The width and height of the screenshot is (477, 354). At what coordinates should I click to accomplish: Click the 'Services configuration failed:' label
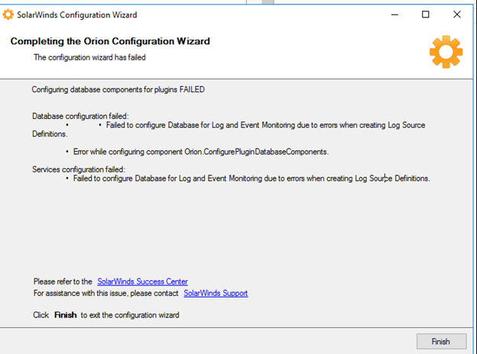pos(79,169)
